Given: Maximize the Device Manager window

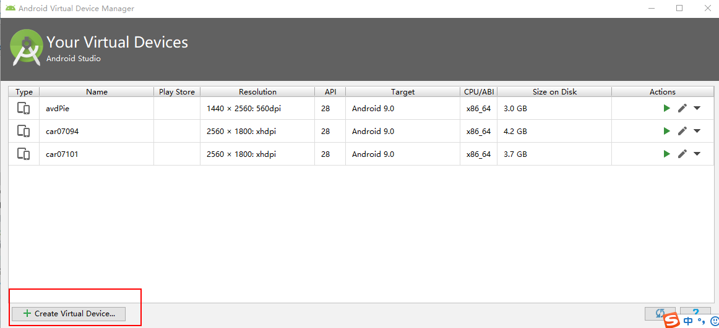Looking at the screenshot, I should [x=679, y=8].
